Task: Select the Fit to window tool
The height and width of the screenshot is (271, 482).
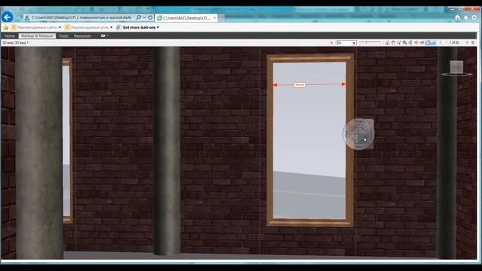Action: pyautogui.click(x=410, y=43)
